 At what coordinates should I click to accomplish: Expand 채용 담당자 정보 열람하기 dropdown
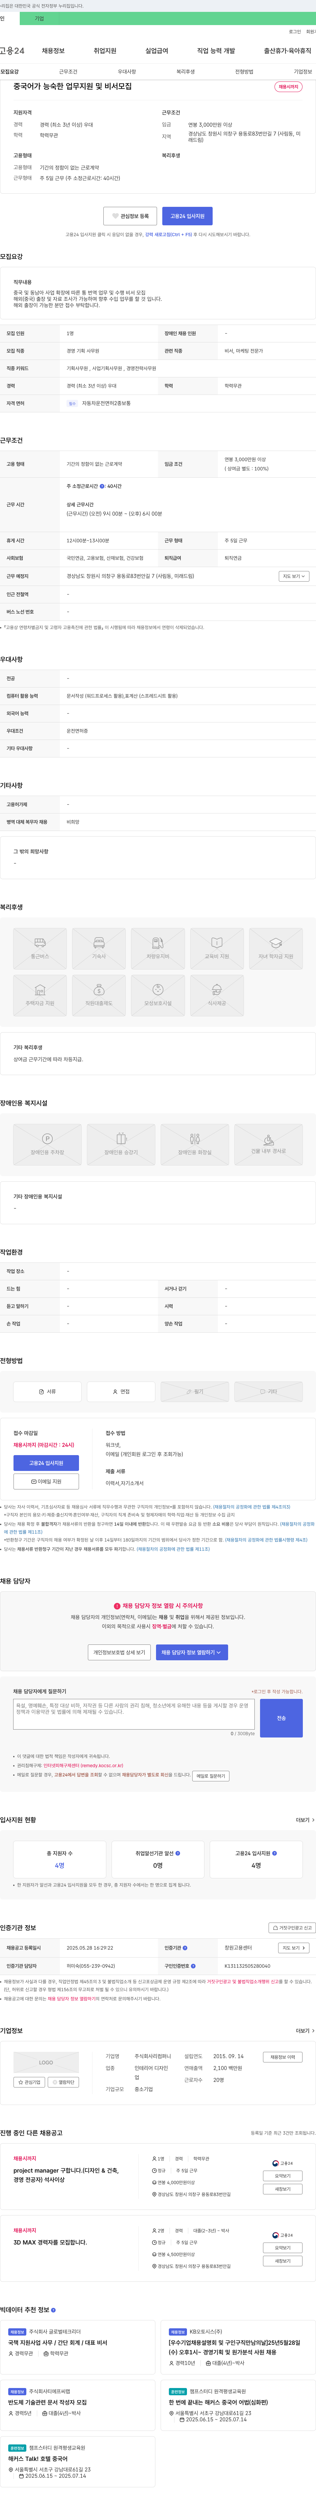tap(192, 1652)
